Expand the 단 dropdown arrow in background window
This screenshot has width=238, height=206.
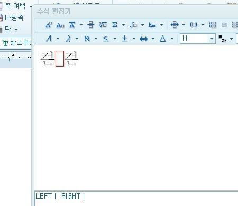click(x=16, y=30)
